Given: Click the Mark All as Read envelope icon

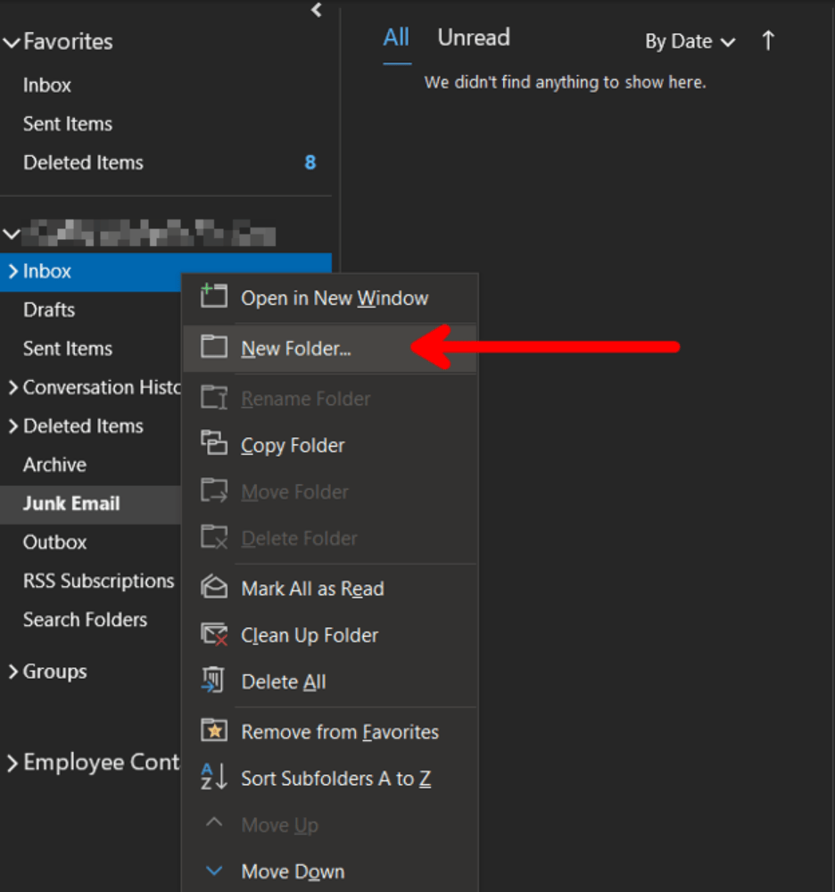Looking at the screenshot, I should tap(213, 588).
